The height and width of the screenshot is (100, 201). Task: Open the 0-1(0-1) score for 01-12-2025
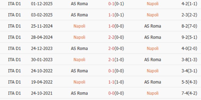116,4
